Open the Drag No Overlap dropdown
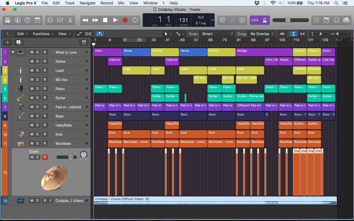Screen dimensions: 354x221 click(x=261, y=34)
